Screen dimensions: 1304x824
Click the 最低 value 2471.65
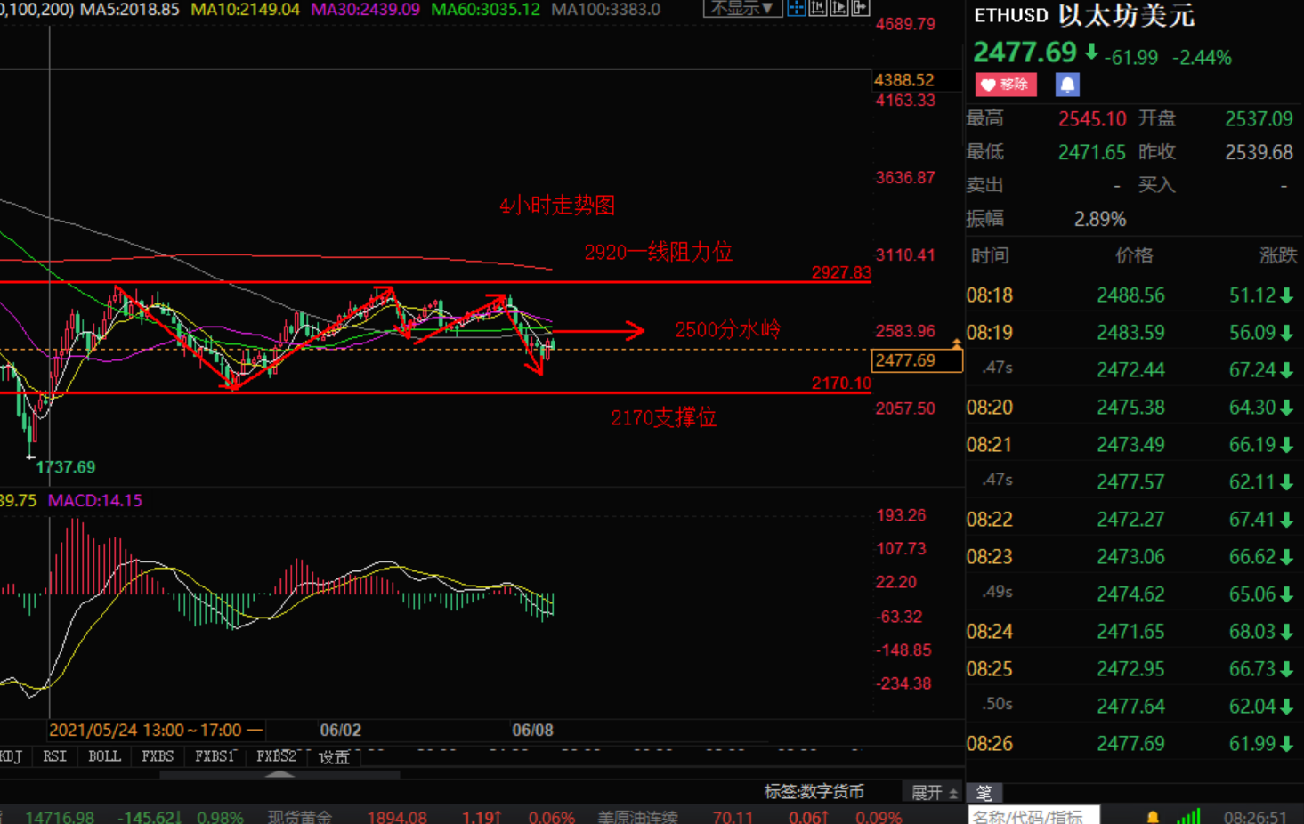(x=1092, y=152)
